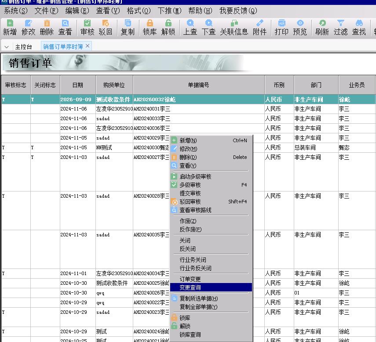Click the 购货单位 column header
Screen dimensions: 376x342
[x=114, y=85]
